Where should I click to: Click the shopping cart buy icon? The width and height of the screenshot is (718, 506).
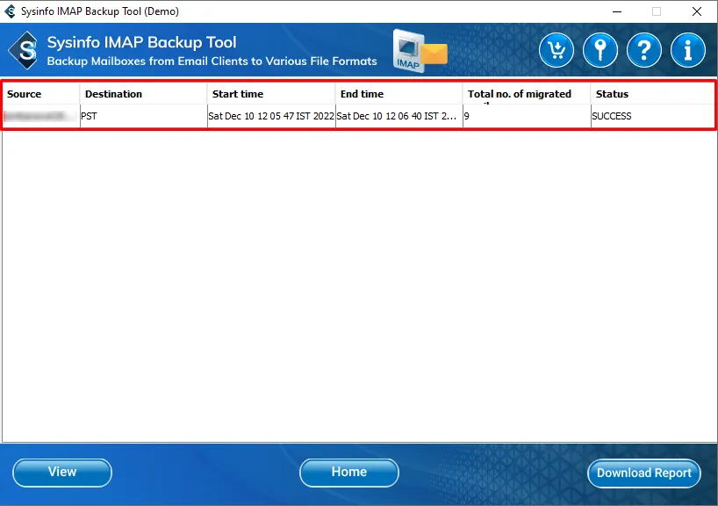(556, 50)
